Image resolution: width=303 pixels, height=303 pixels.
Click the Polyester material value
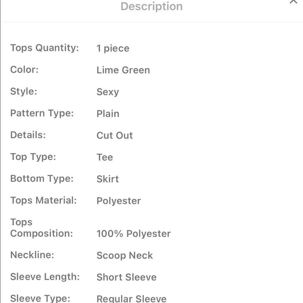tap(118, 201)
